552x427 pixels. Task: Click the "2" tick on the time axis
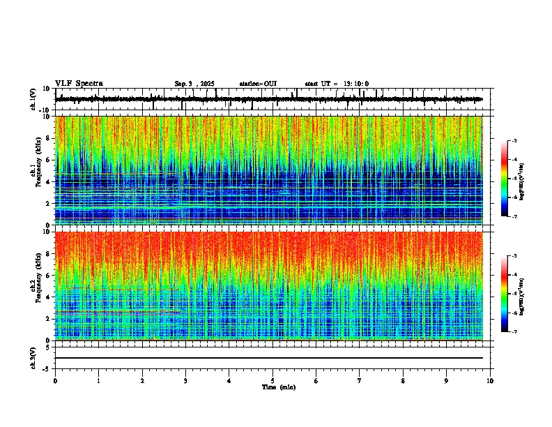(x=142, y=381)
